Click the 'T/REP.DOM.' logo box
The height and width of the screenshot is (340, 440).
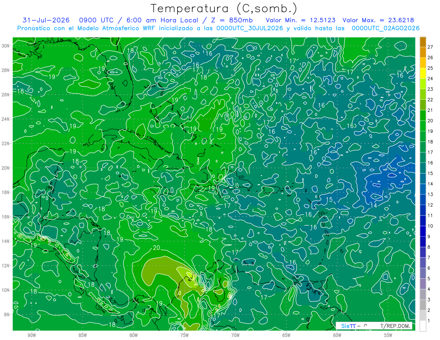point(374,326)
